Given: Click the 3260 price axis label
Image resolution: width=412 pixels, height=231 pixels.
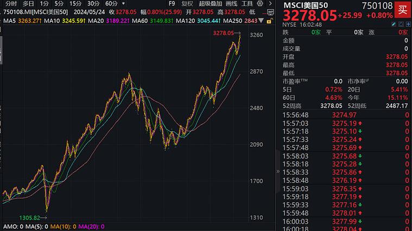Looking at the screenshot, I should (x=256, y=35).
